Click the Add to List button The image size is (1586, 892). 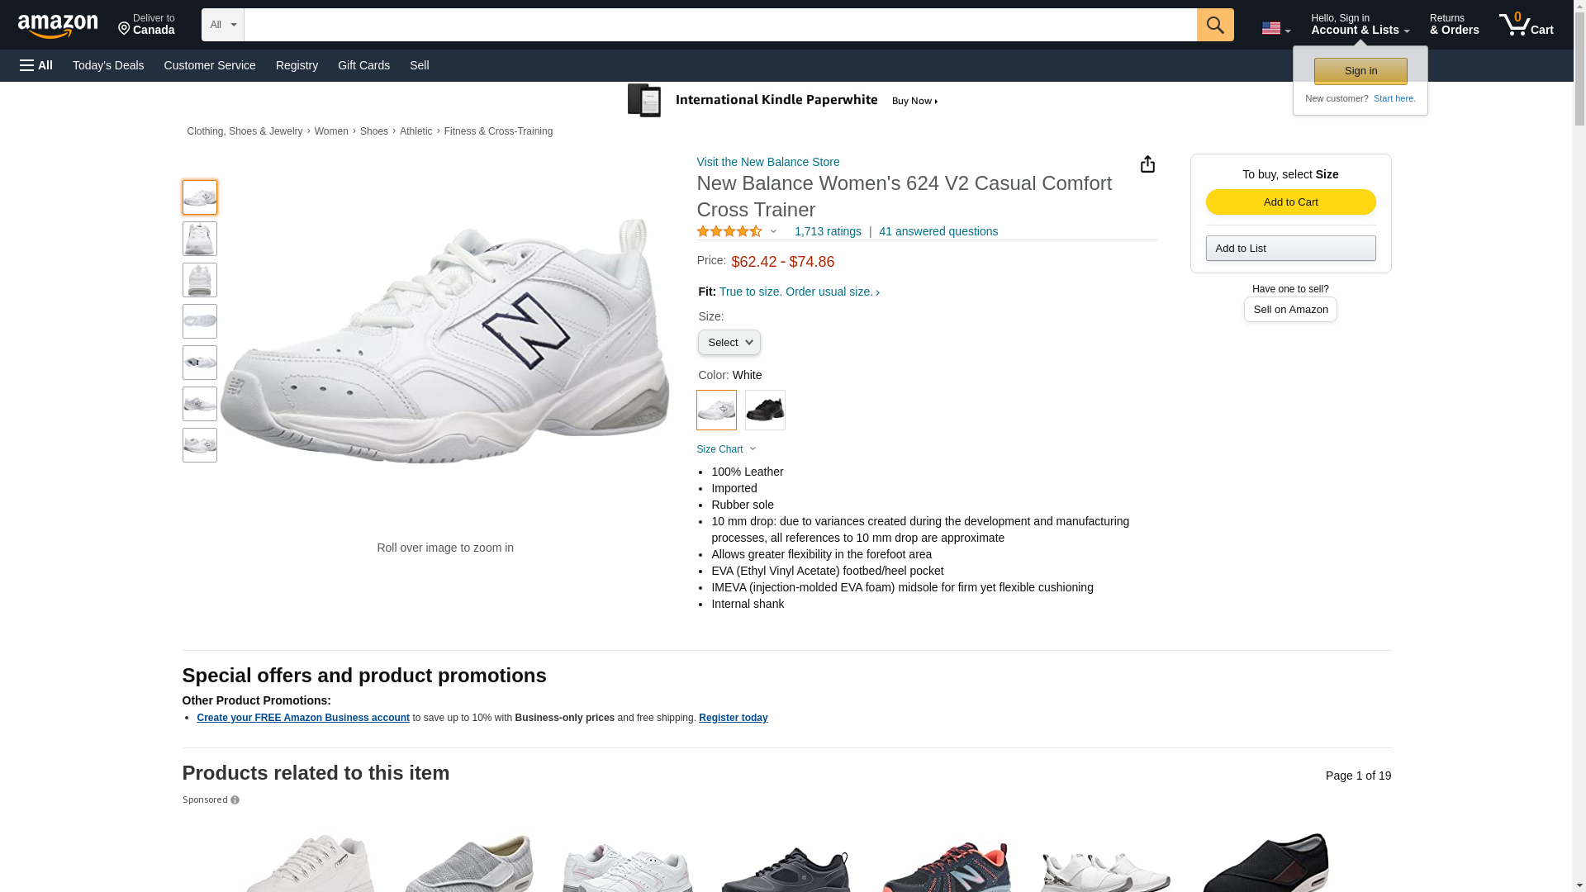point(1290,249)
